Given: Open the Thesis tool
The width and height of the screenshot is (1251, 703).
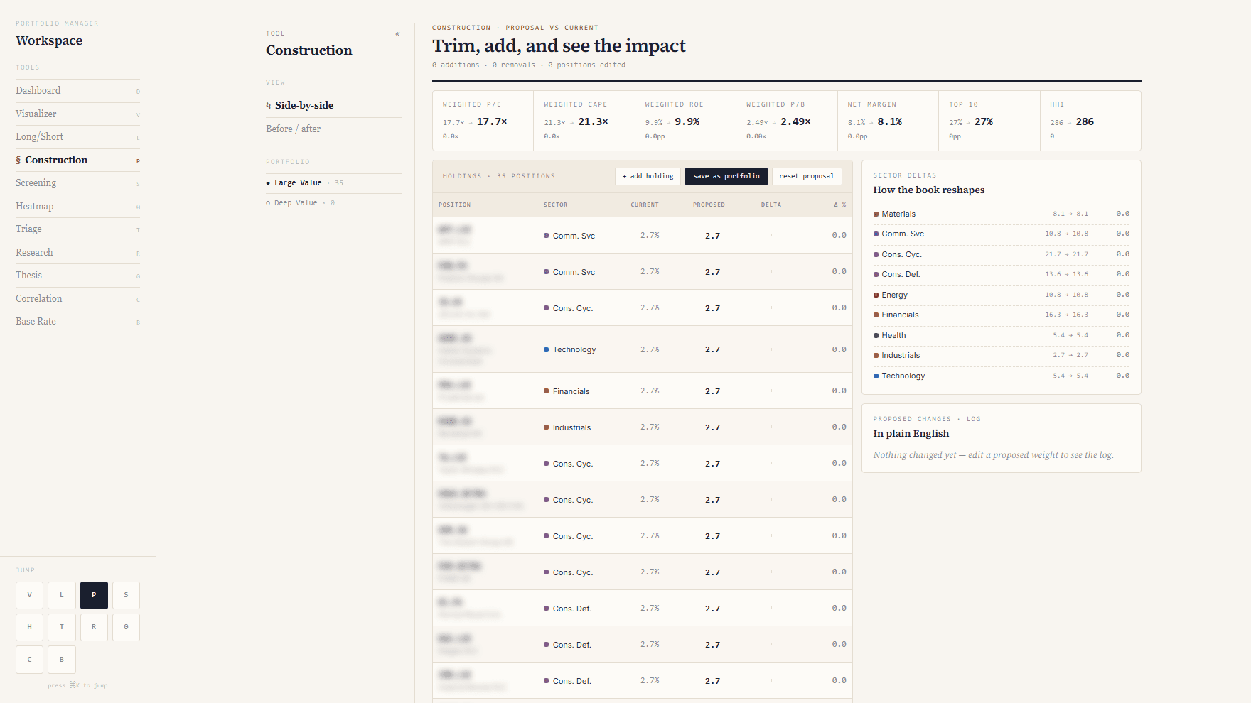Looking at the screenshot, I should pyautogui.click(x=77, y=276).
